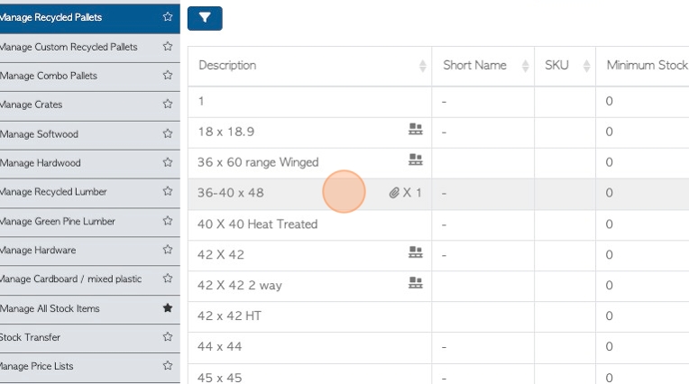Star Manage Green Pine Lumber entry
Viewport: 689px width, 384px height.
168,221
